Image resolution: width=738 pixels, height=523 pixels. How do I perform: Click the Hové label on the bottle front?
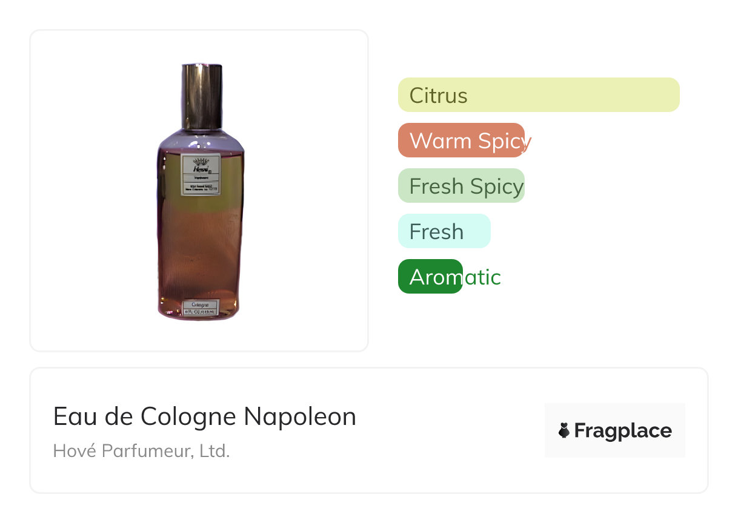click(201, 174)
